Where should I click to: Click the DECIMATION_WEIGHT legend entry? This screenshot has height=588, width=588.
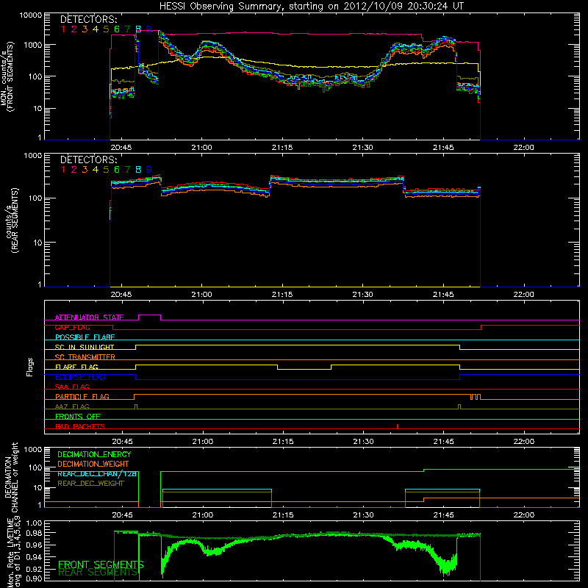point(93,464)
